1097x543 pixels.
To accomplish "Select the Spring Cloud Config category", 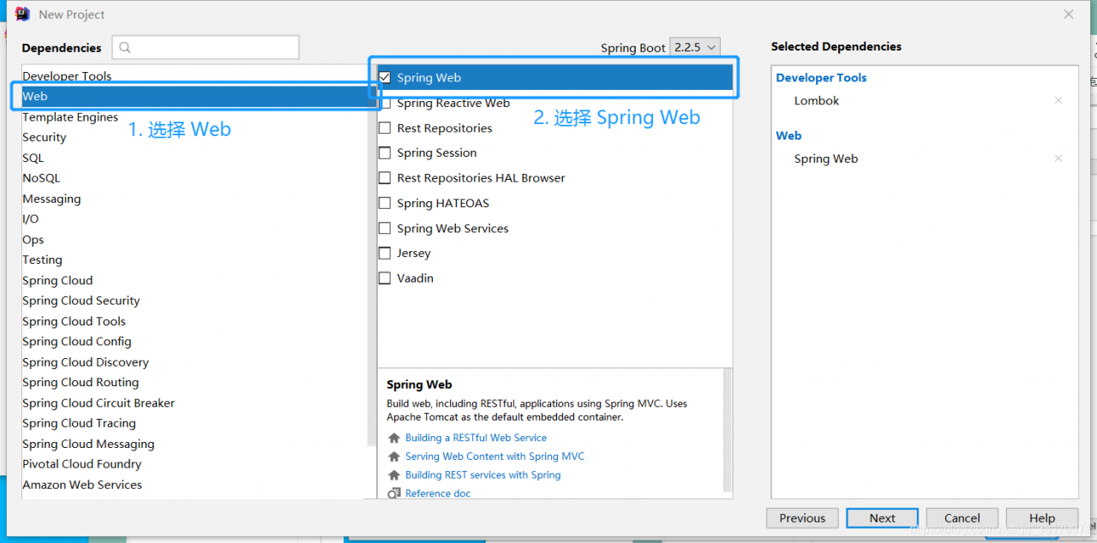I will pyautogui.click(x=77, y=342).
